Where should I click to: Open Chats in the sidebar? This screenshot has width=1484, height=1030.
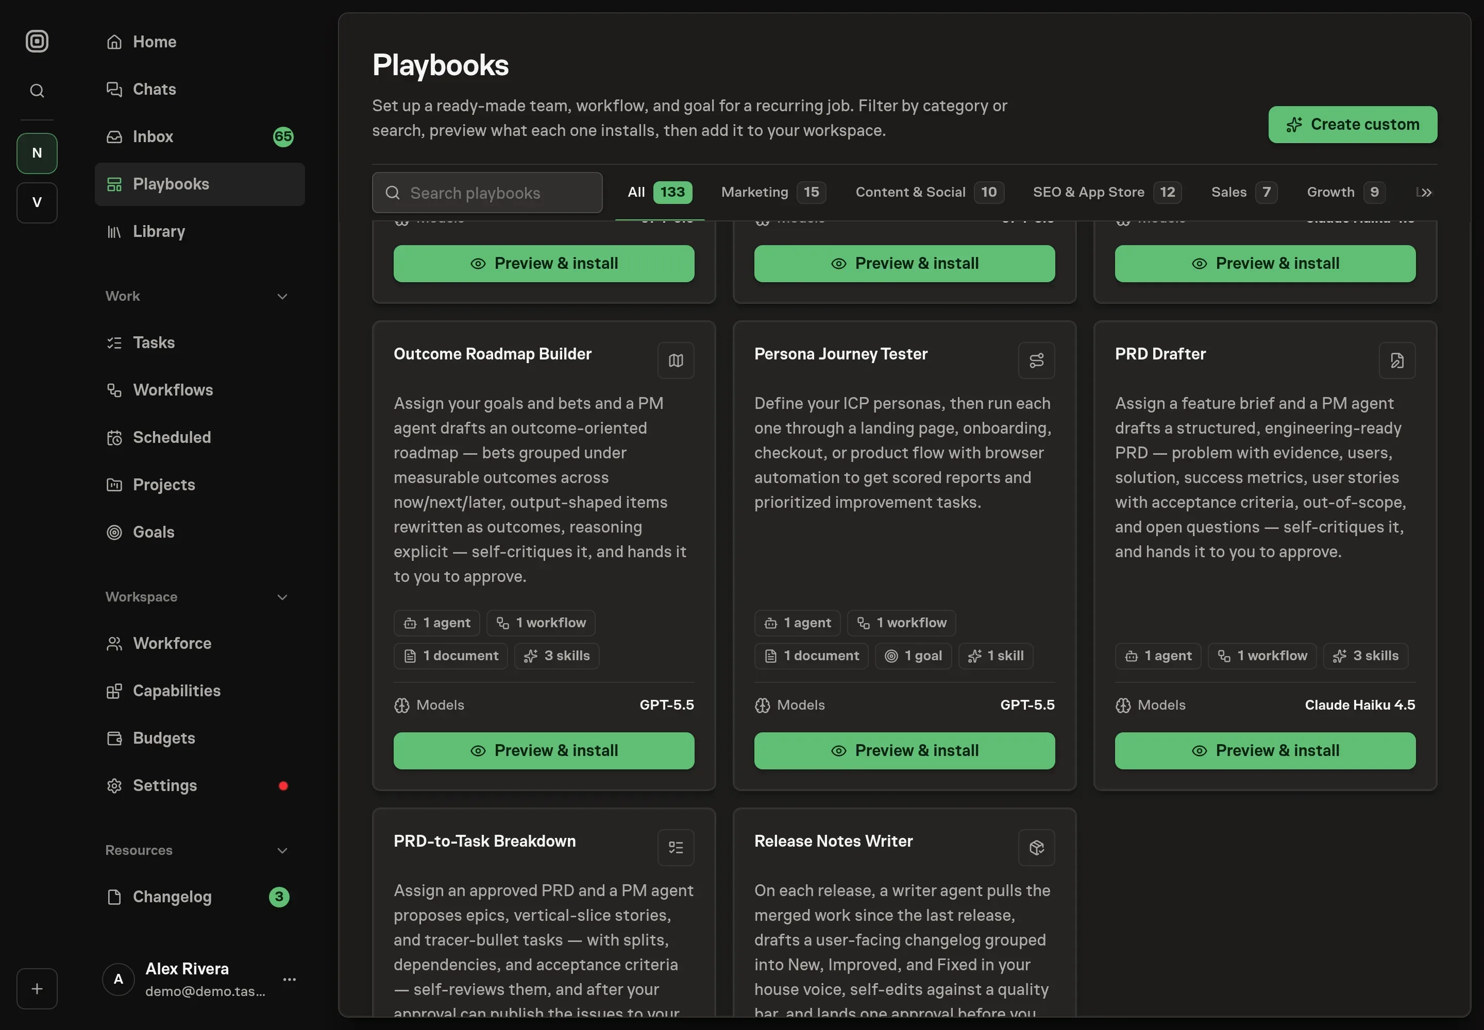199,89
